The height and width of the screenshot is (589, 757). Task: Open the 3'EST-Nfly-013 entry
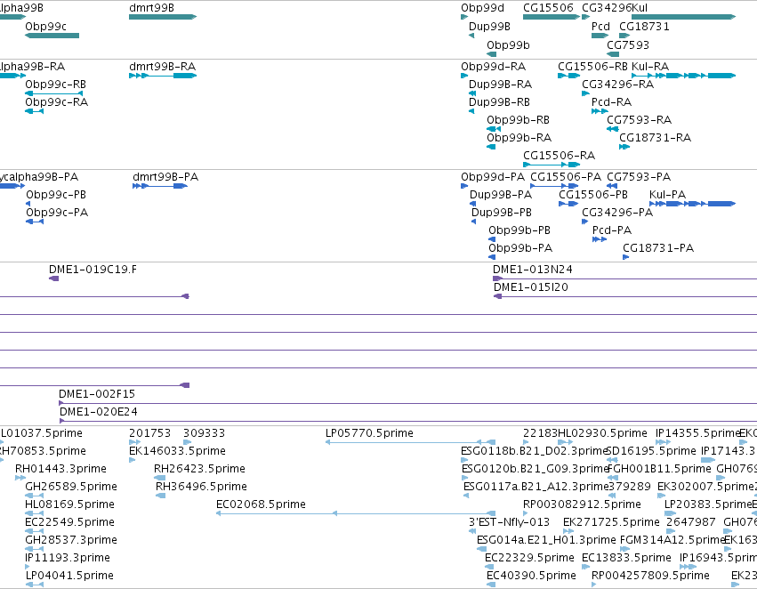509,522
